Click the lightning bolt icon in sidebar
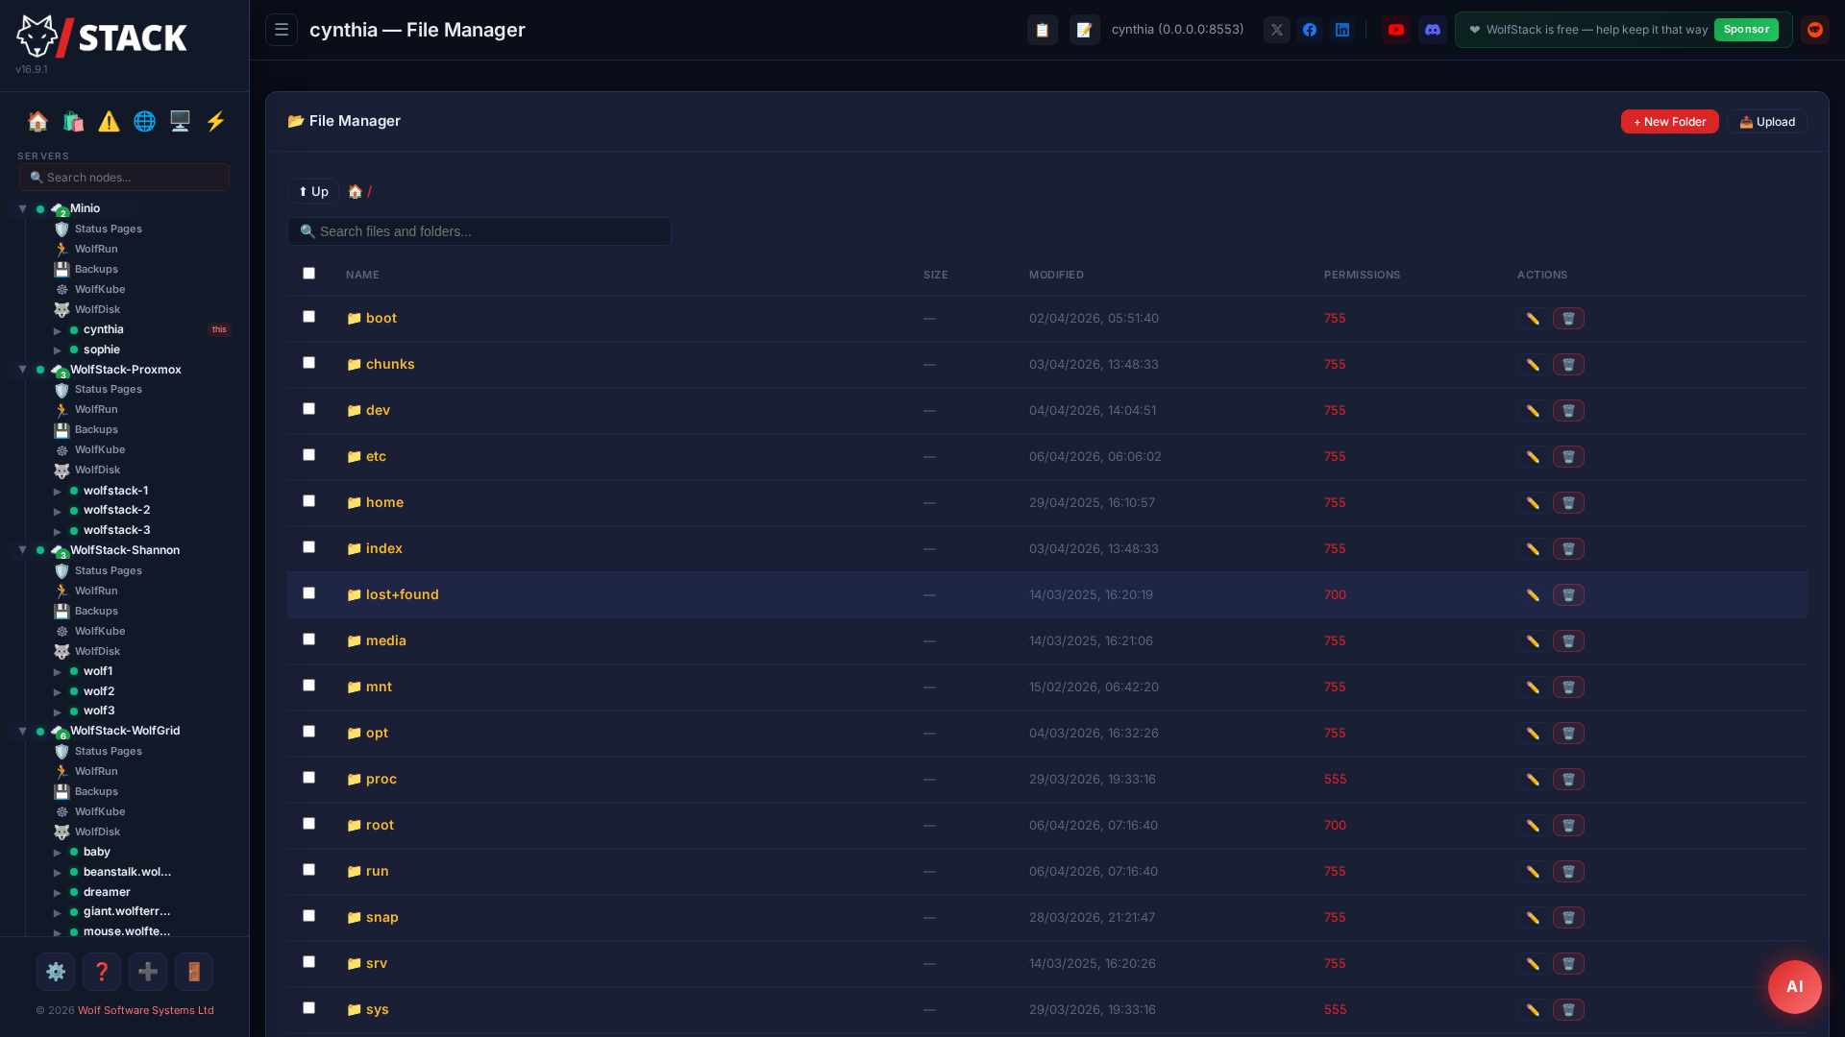Image resolution: width=1845 pixels, height=1037 pixels. pos(215,121)
